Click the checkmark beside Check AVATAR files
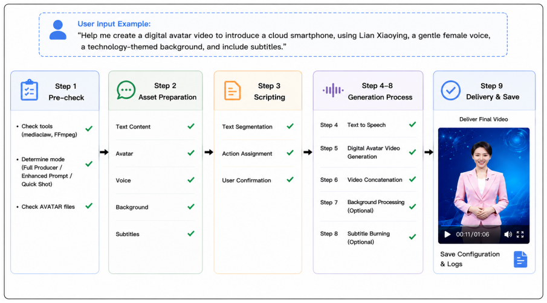Image resolution: width=547 pixels, height=303 pixels. tap(89, 206)
